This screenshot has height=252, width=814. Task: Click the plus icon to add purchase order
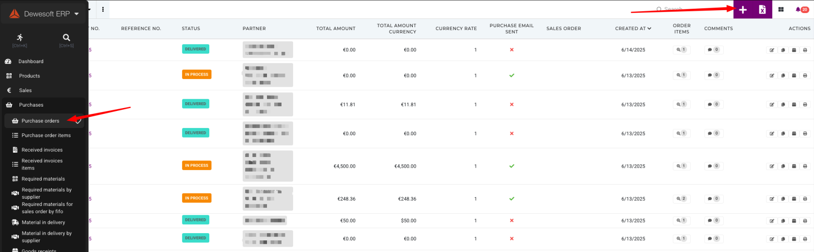tap(743, 10)
